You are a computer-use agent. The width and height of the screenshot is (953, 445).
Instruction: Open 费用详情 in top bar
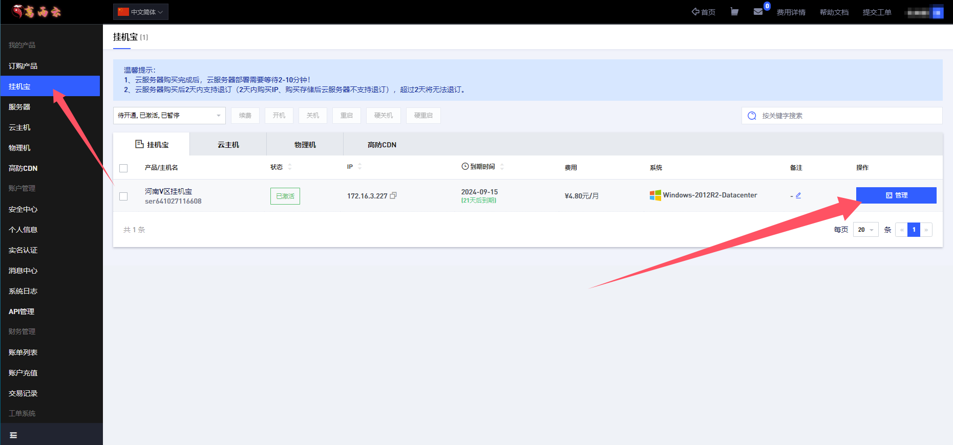(791, 12)
